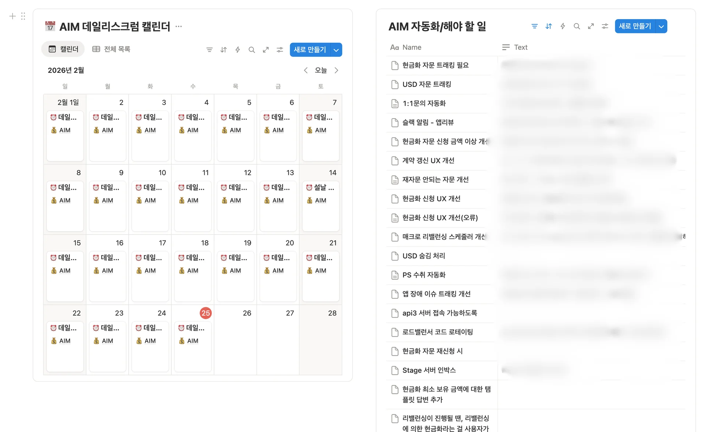Image resolution: width=706 pixels, height=432 pixels.
Task: Go to next month with right chevron
Action: point(336,70)
